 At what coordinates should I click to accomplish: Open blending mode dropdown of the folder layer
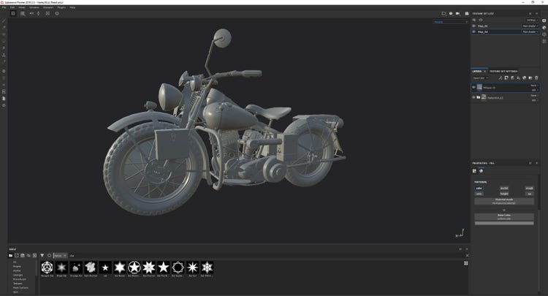click(x=534, y=96)
